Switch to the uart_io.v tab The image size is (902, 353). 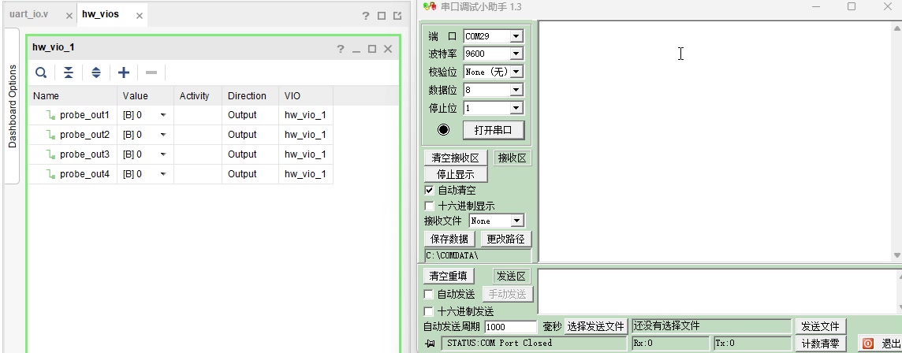click(29, 15)
